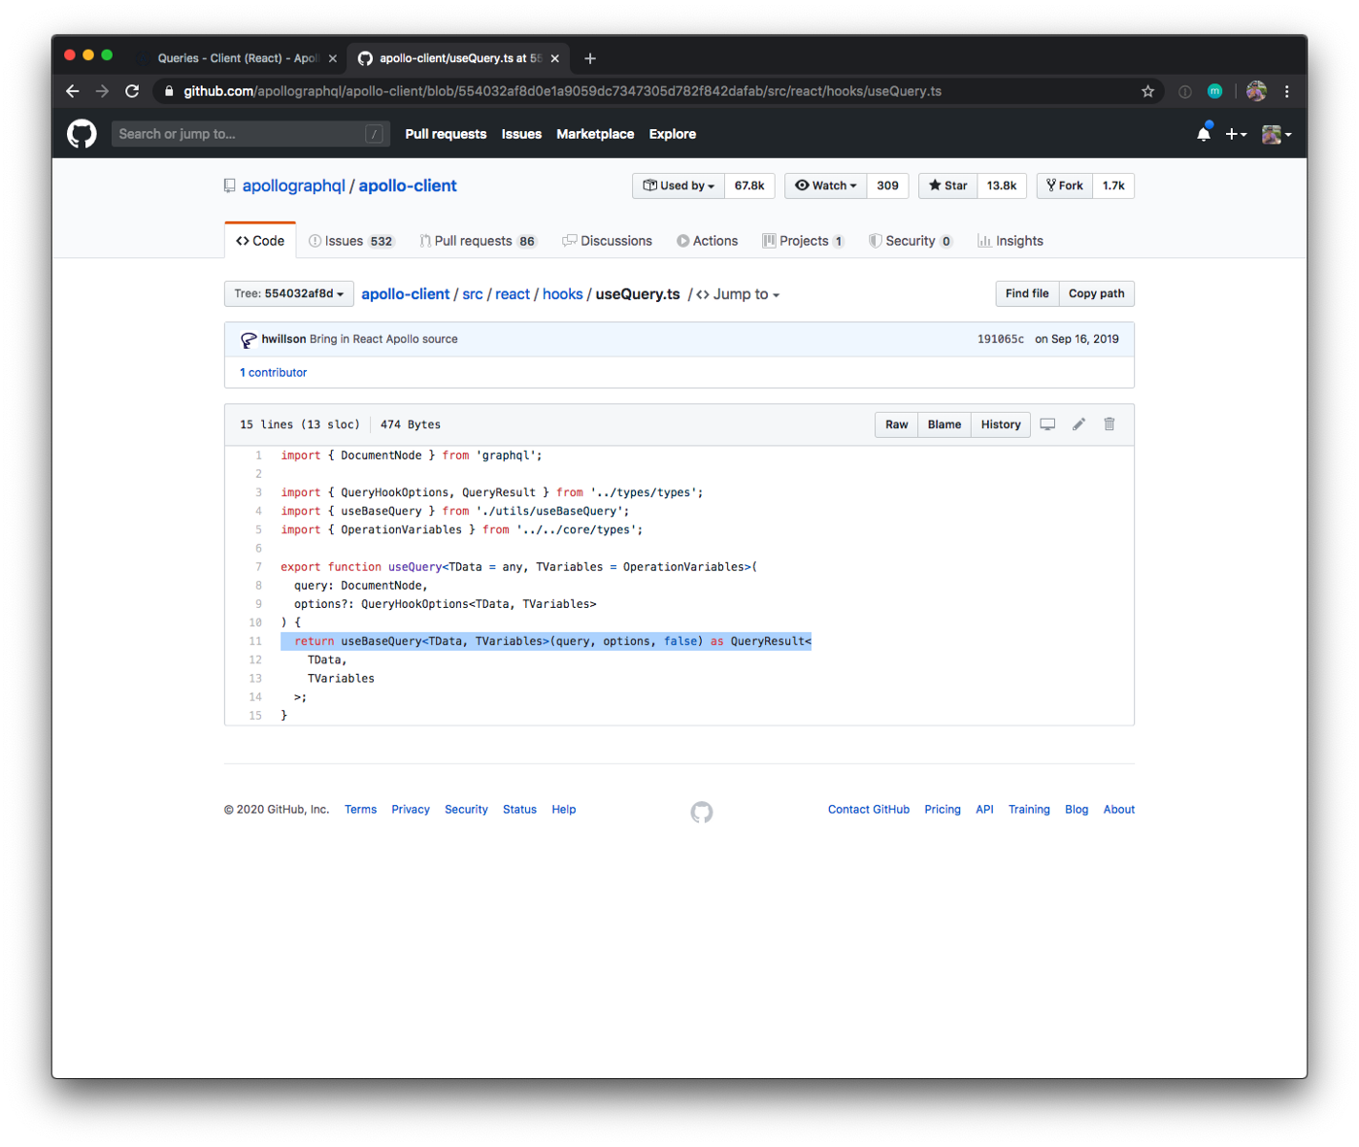The width and height of the screenshot is (1359, 1147).
Task: Click the desktop open icon next to History
Action: coord(1047,424)
